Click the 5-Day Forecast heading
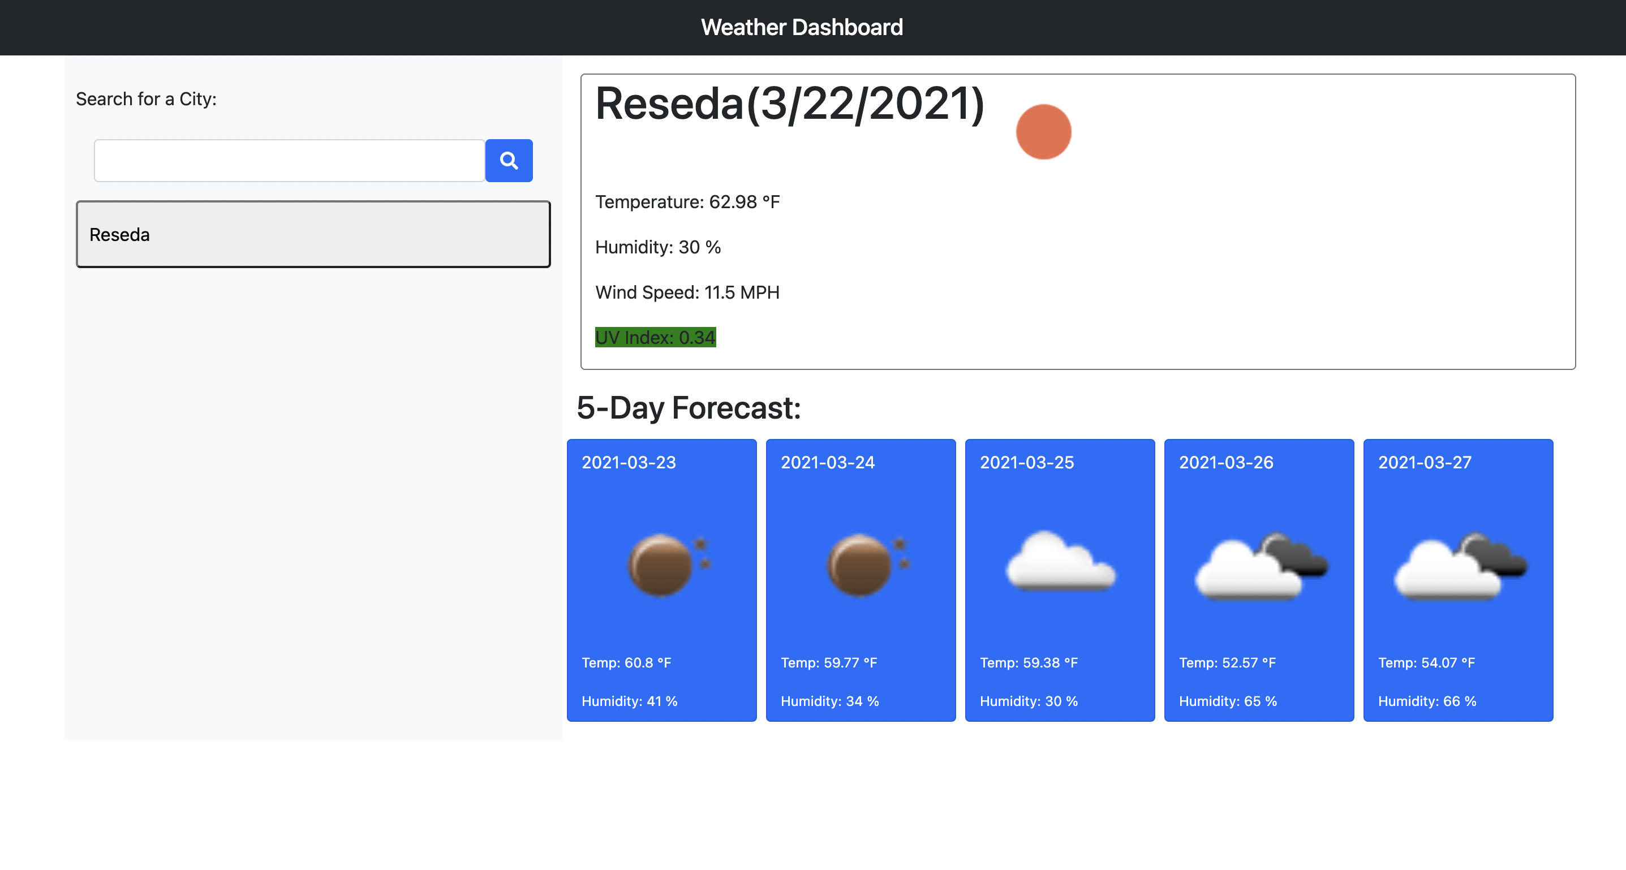The image size is (1626, 870). (689, 407)
